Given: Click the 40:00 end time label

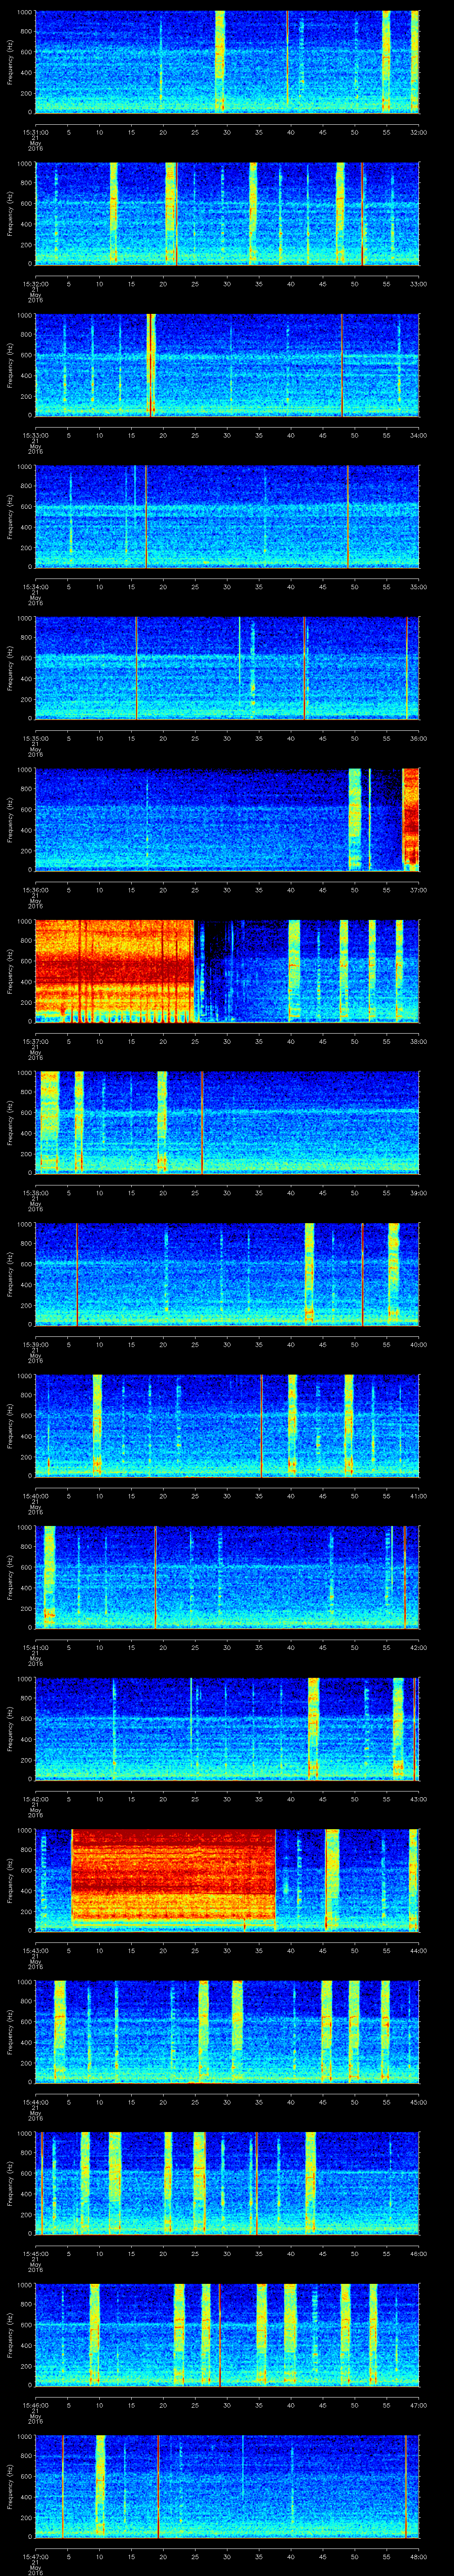Looking at the screenshot, I should [x=418, y=1344].
